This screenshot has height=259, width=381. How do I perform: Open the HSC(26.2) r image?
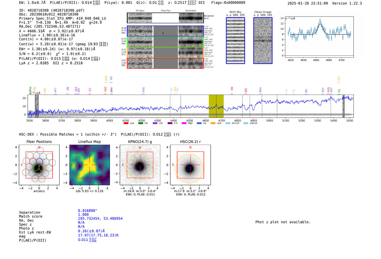(x=190, y=165)
